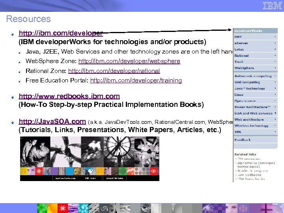This screenshot has width=284, height=213.
Task: Click the JavaDevTools.com button in banner
Action: point(65,178)
